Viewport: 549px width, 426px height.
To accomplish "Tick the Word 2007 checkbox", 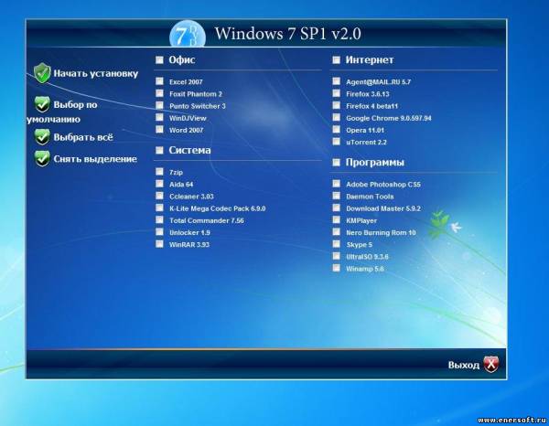I will tap(159, 130).
